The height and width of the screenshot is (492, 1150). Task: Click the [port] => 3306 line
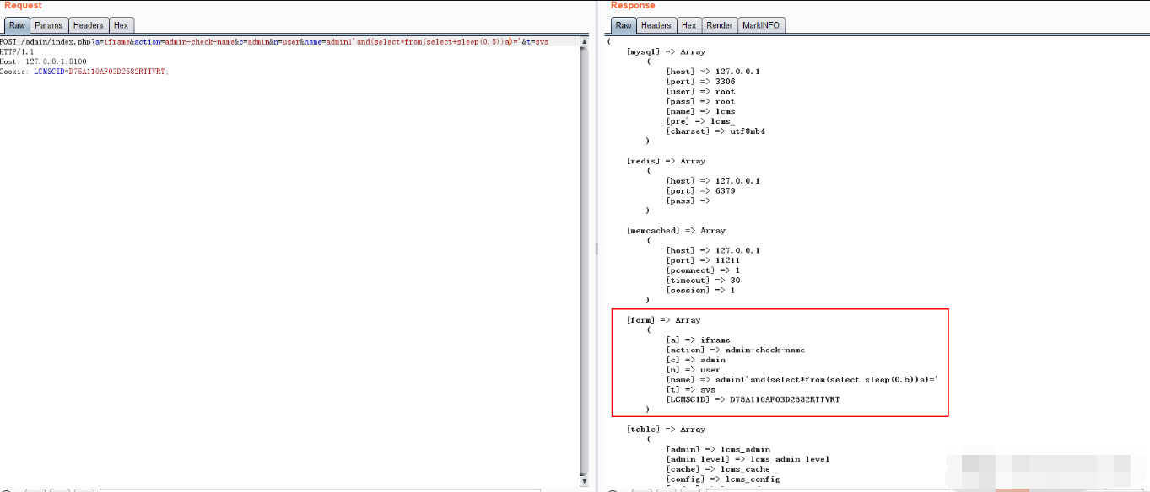point(700,82)
